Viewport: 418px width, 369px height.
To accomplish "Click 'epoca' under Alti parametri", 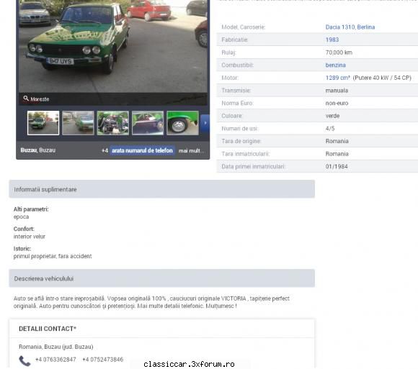I will (21, 217).
